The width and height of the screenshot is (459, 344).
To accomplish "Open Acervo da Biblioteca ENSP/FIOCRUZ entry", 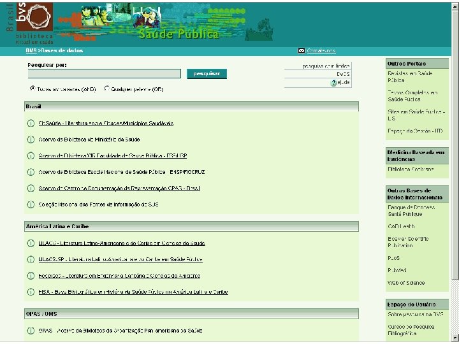I will (122, 172).
